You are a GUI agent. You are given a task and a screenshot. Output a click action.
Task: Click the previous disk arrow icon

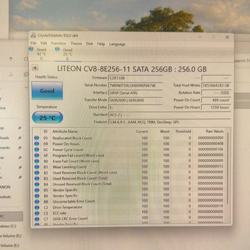tap(35, 68)
